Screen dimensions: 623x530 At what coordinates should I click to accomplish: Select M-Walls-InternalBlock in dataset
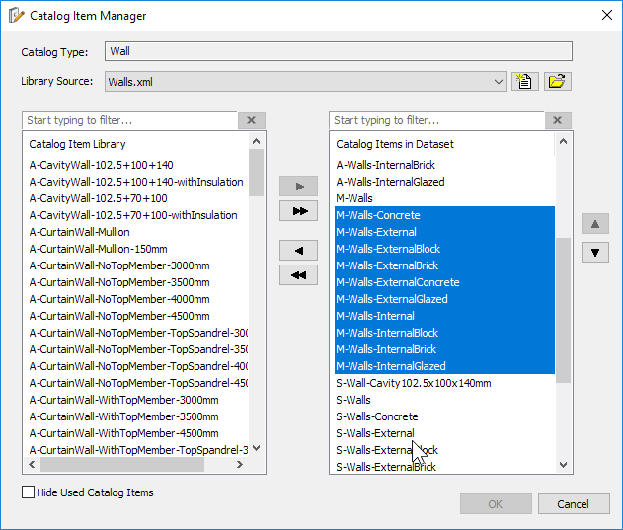pos(444,333)
